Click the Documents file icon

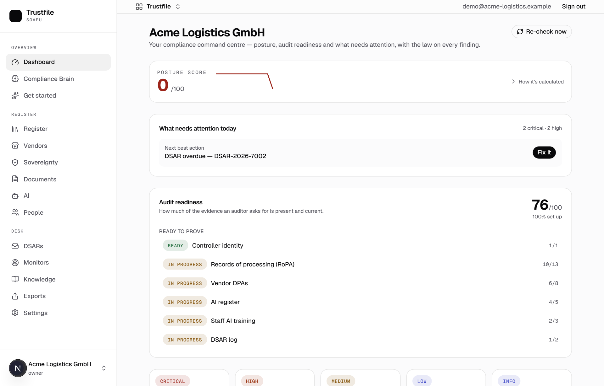[15, 179]
